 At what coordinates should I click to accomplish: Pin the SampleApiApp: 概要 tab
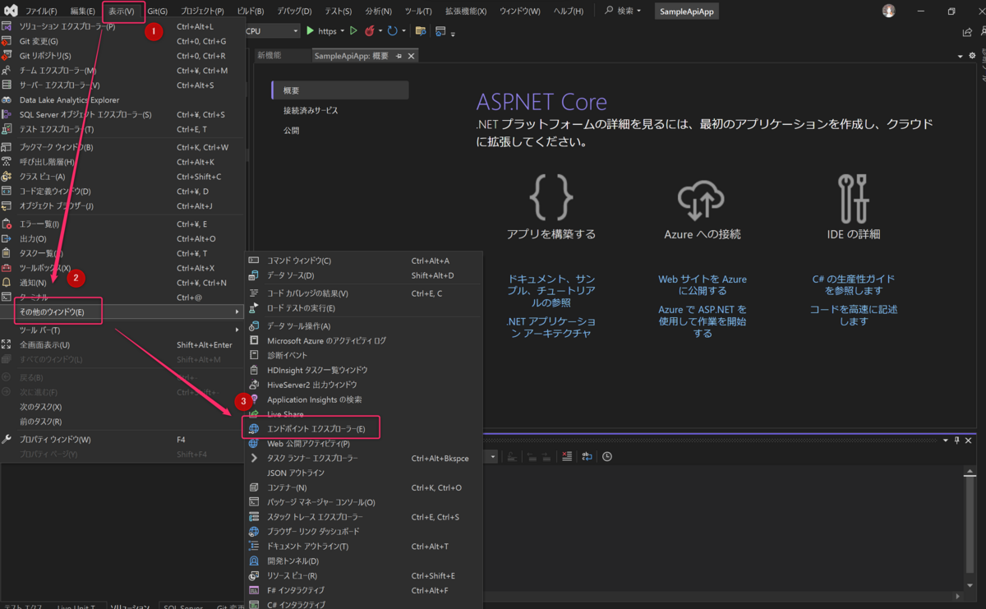(x=399, y=56)
